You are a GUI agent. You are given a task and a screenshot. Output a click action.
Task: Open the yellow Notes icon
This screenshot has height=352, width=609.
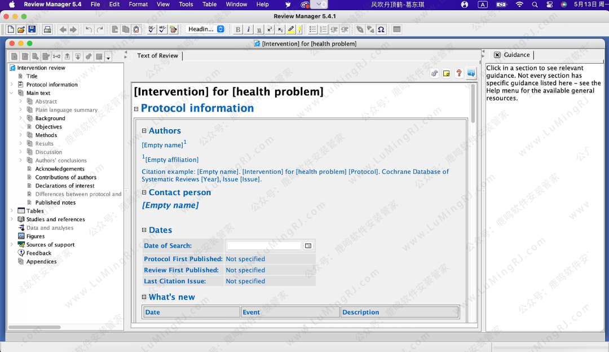click(447, 73)
